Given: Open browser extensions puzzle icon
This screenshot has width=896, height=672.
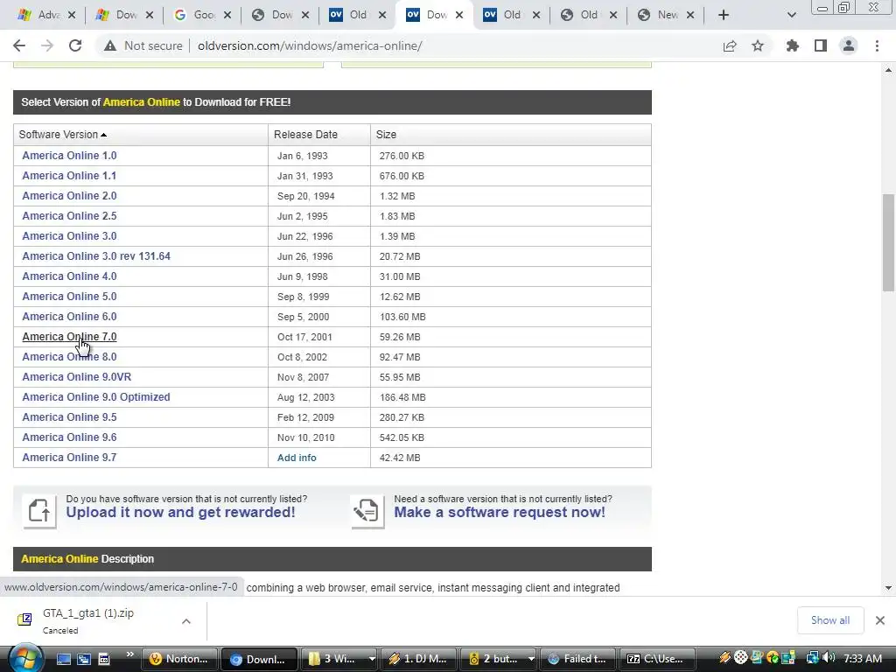Looking at the screenshot, I should click(793, 45).
